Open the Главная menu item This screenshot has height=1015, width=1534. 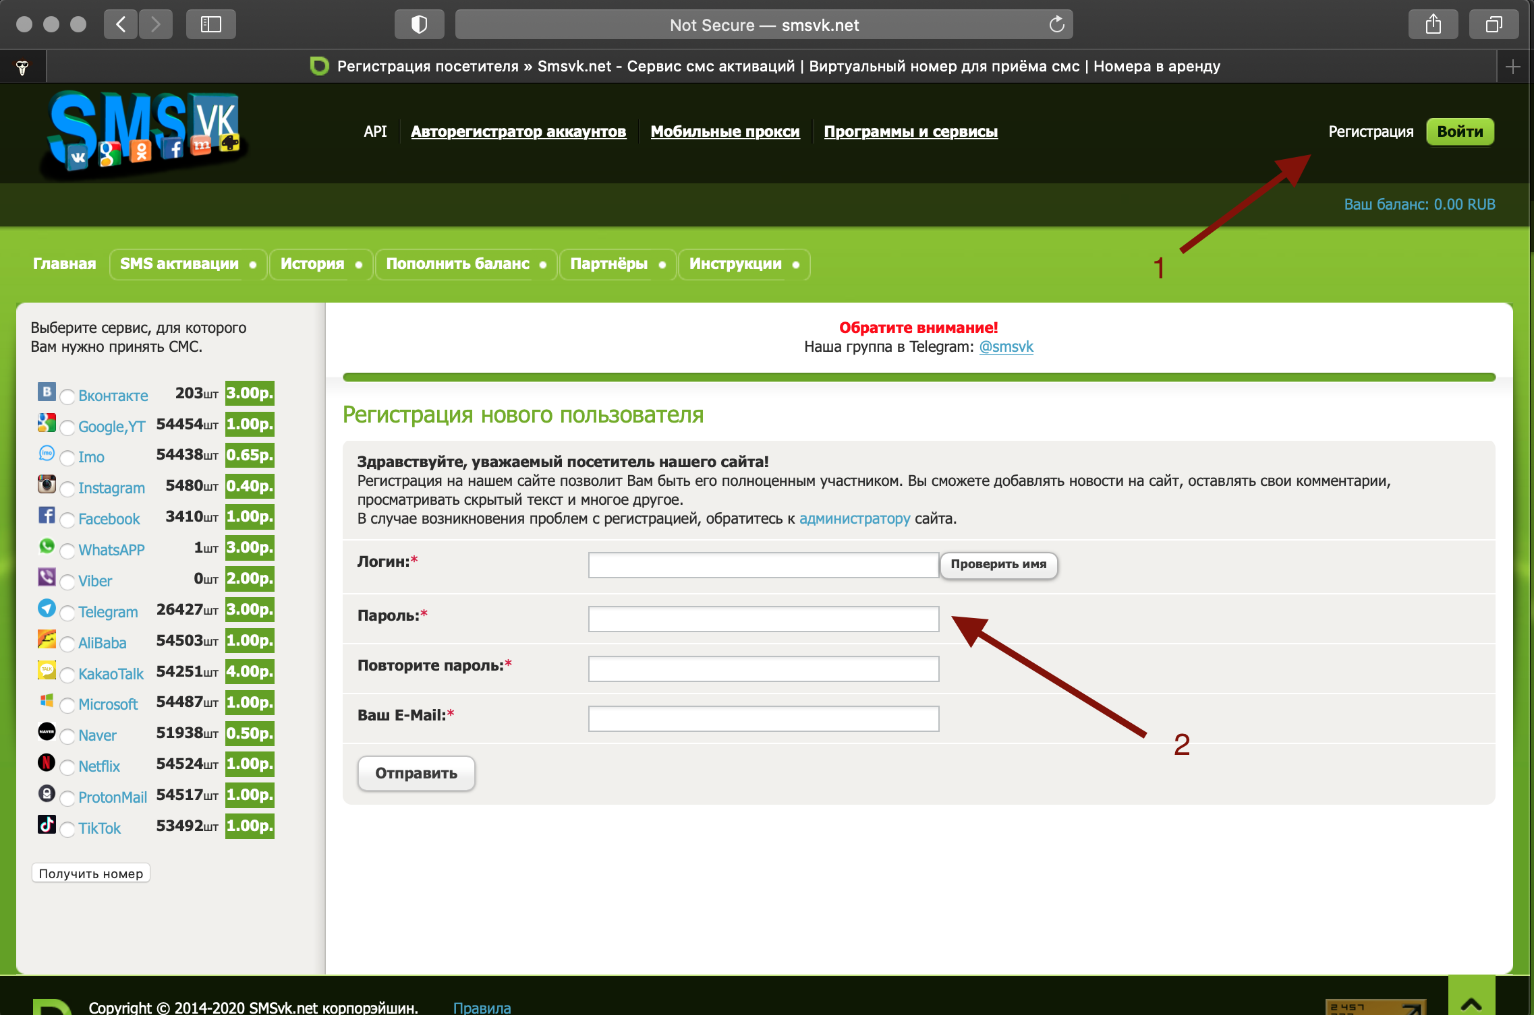(x=64, y=264)
